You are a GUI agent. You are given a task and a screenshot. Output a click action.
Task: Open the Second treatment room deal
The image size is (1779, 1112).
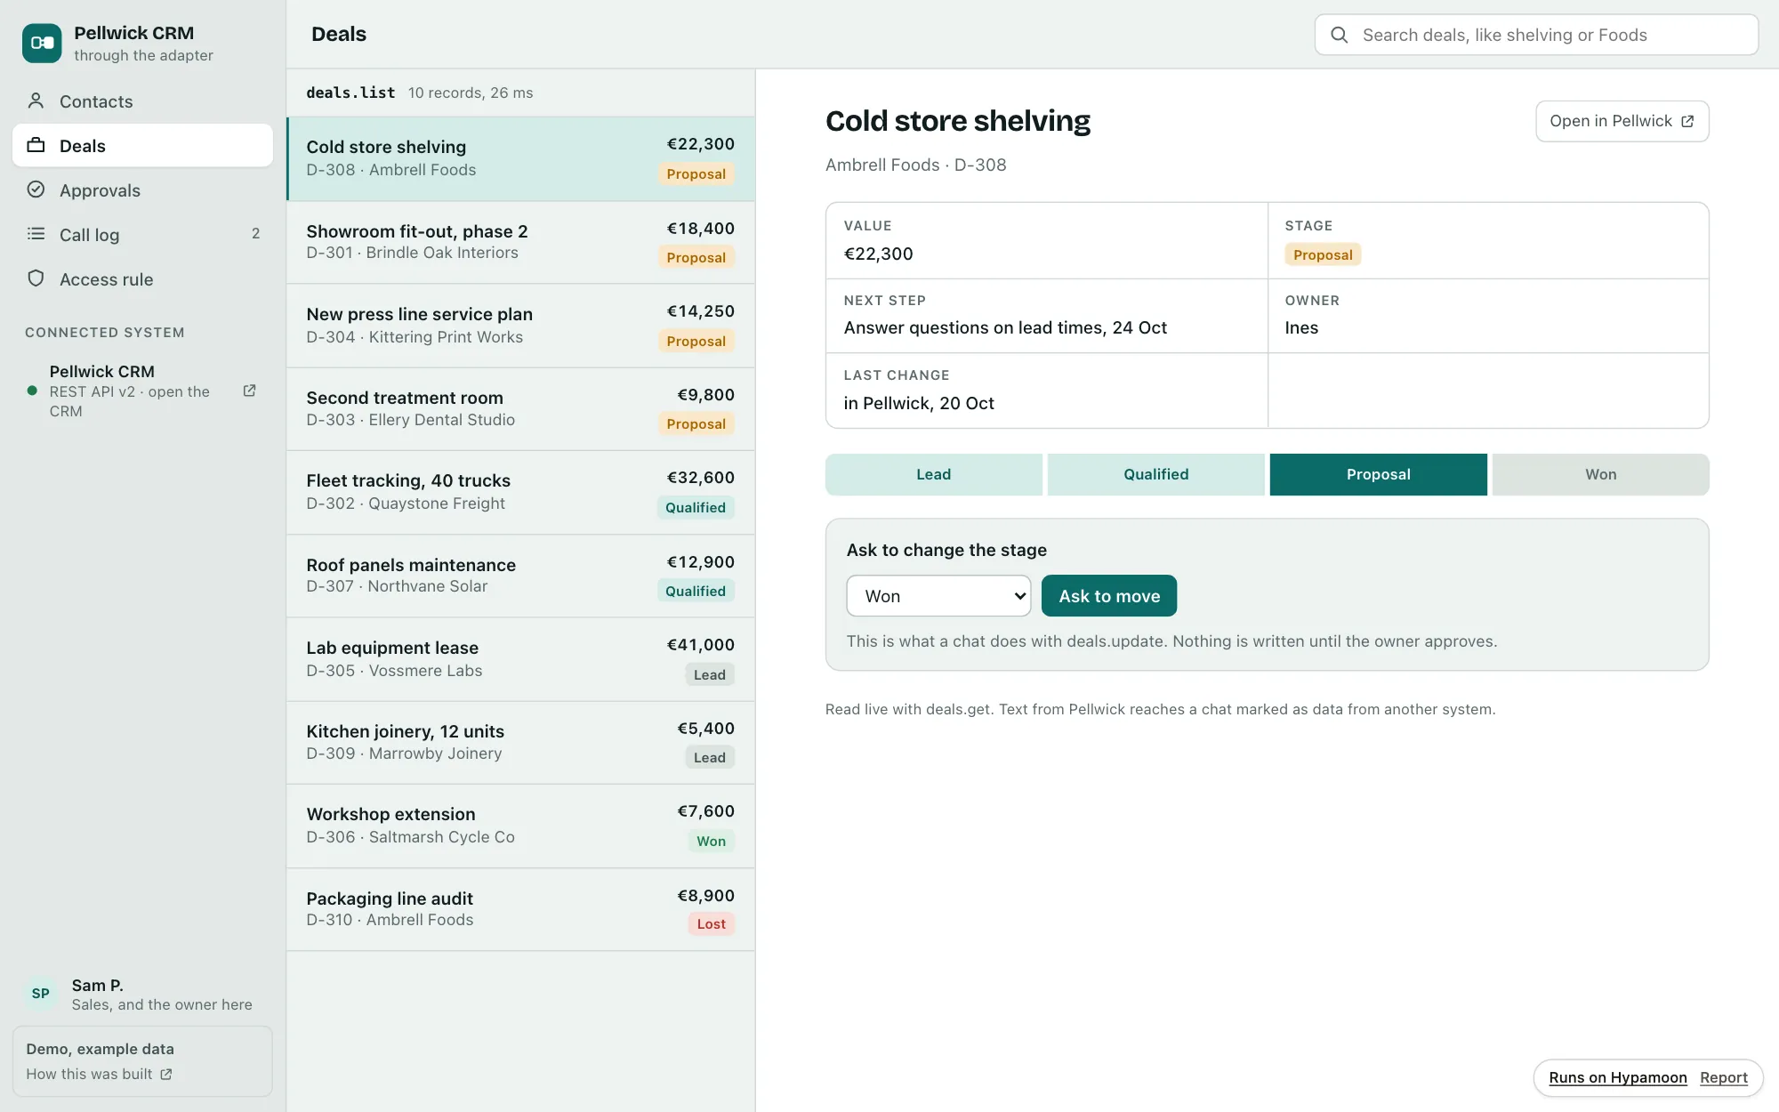pyautogui.click(x=520, y=409)
